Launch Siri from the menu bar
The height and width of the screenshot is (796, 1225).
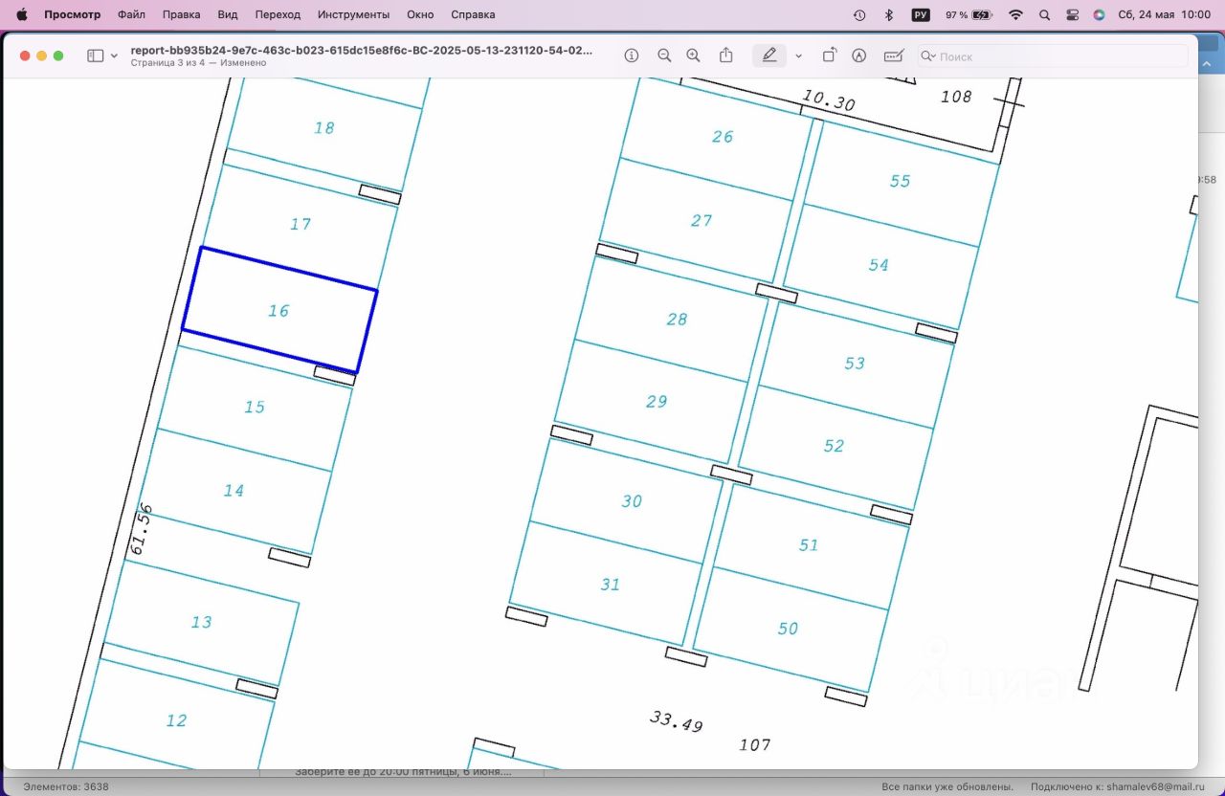coord(1099,14)
